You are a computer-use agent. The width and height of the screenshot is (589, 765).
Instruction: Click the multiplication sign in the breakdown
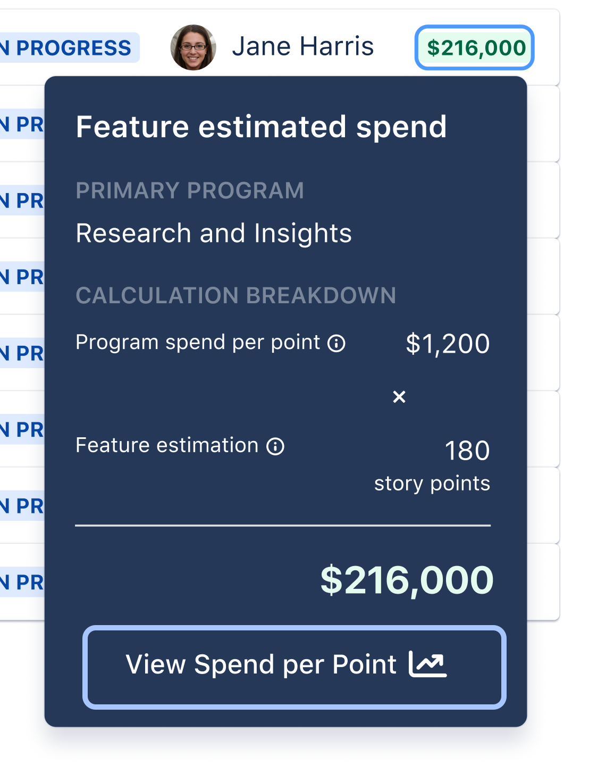400,396
